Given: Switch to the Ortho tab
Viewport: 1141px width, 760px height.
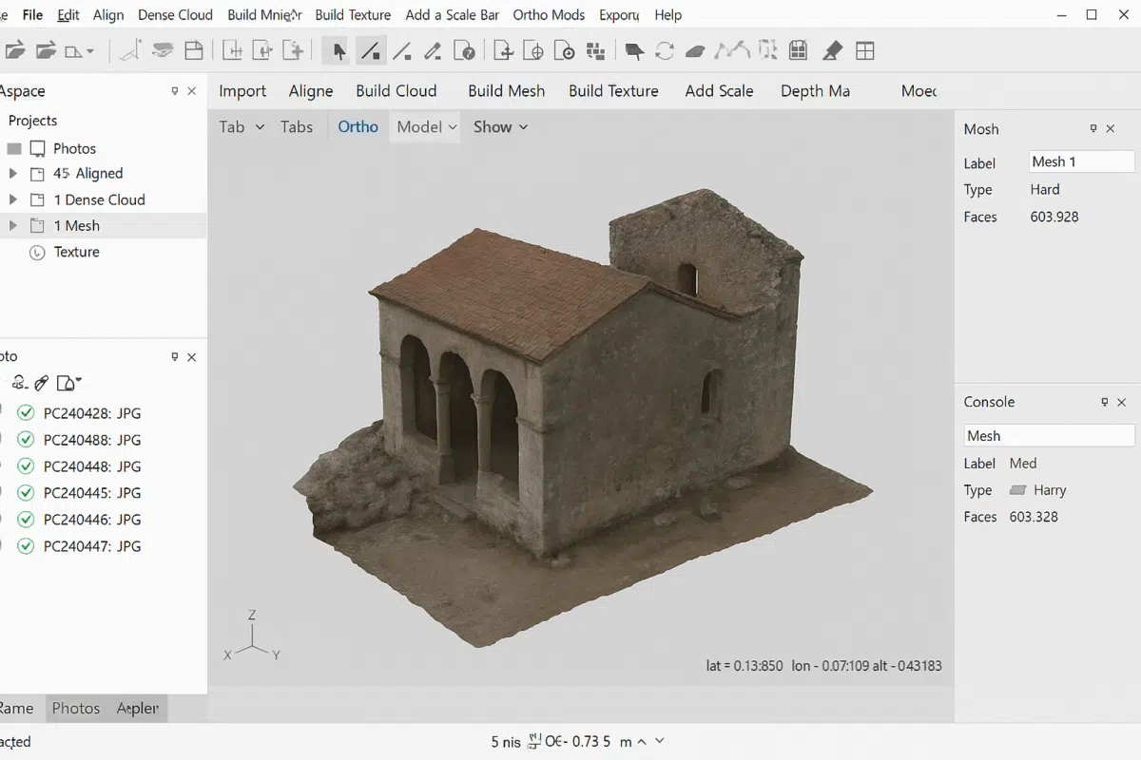Looking at the screenshot, I should 358,126.
